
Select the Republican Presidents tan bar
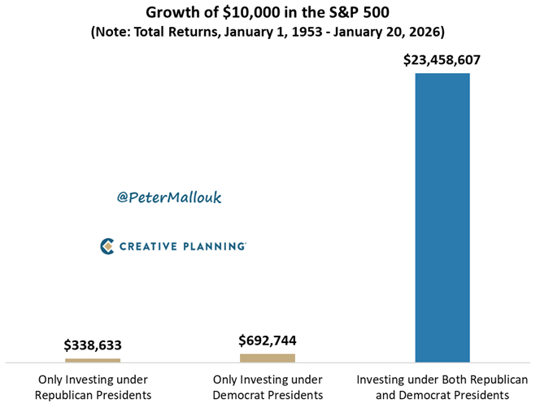(93, 360)
